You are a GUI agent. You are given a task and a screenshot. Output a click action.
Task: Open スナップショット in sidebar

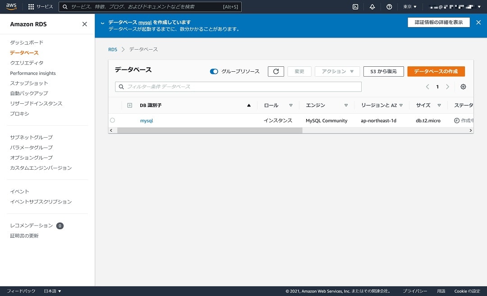(x=29, y=83)
